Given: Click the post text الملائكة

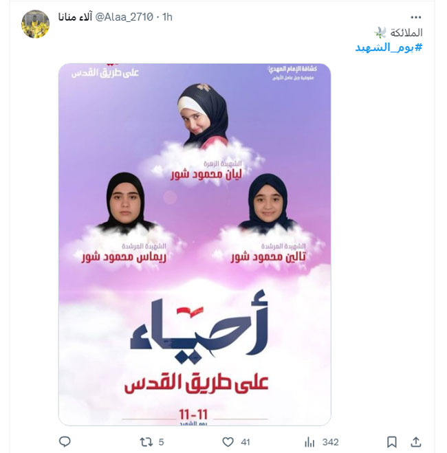Looking at the screenshot, I should click(x=406, y=32).
